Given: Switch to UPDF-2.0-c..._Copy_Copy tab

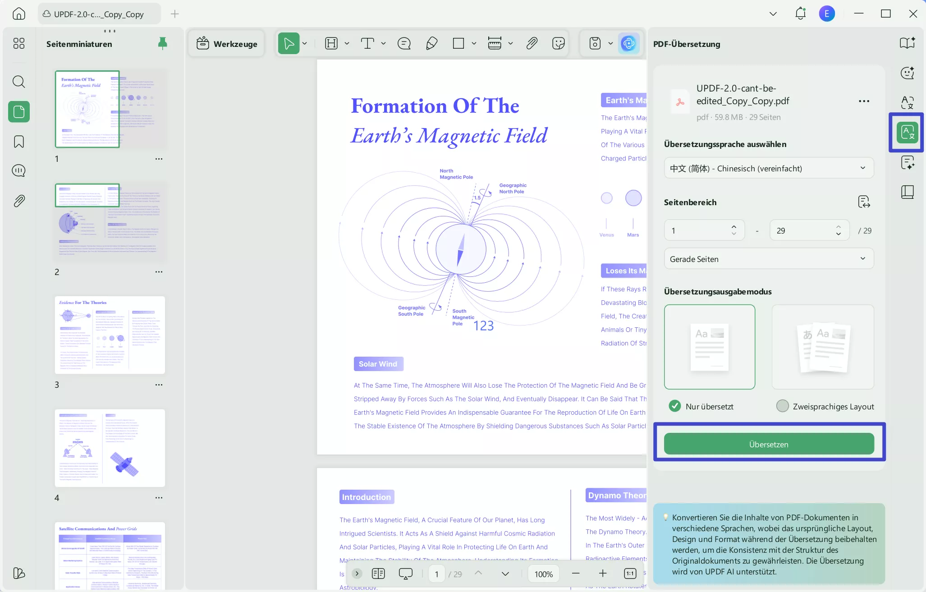Looking at the screenshot, I should (x=99, y=14).
